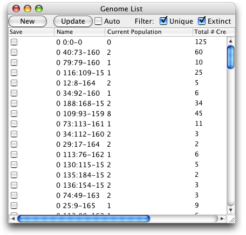Click the Update button
Screen dimensions: 246x235
[73, 22]
